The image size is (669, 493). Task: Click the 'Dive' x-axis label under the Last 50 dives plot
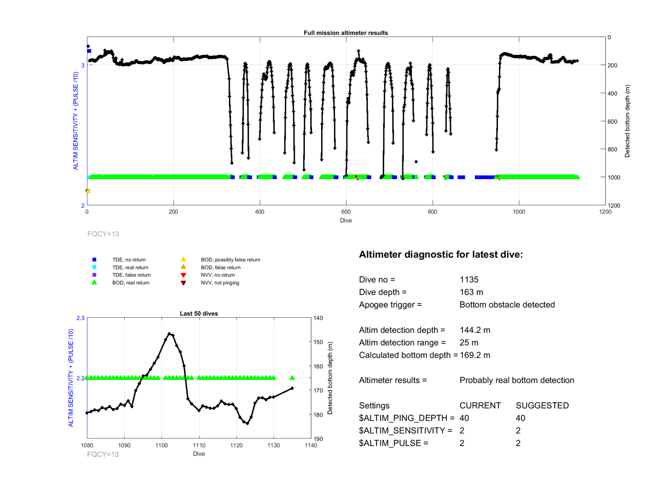pos(199,454)
